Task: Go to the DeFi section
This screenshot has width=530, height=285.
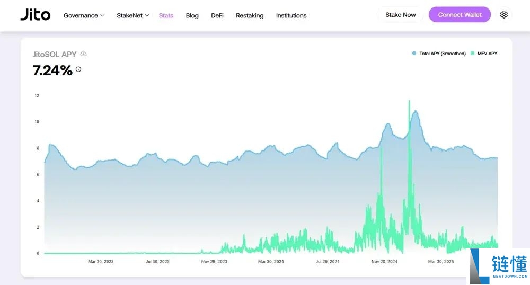Action: click(x=217, y=15)
